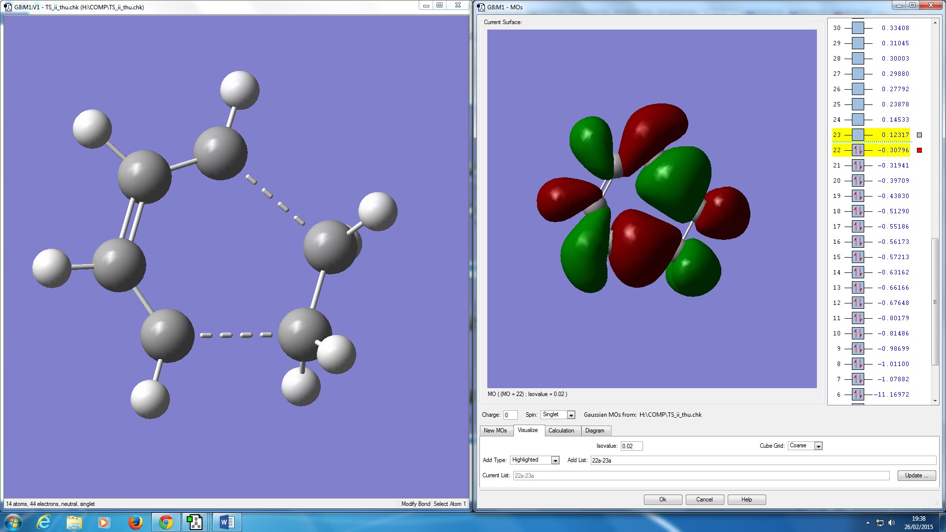The image size is (946, 532).
Task: Select orbital 6 box near the bottom
Action: pos(858,395)
